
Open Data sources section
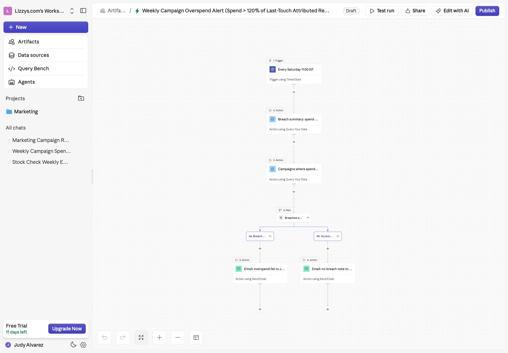(46, 55)
